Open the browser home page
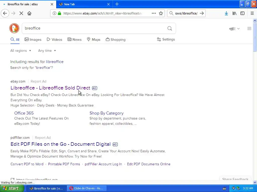The height and width of the screenshot is (192, 257). pos(29,13)
